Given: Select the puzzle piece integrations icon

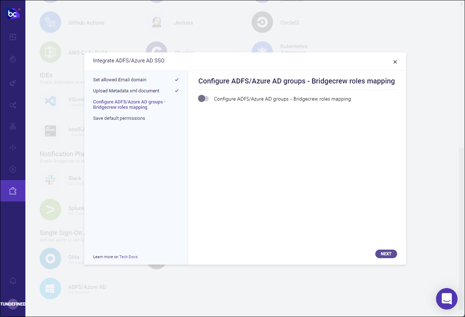Looking at the screenshot, I should pyautogui.click(x=13, y=191).
